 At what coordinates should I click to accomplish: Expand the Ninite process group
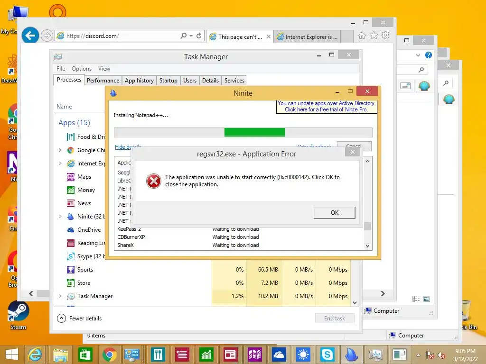pos(60,217)
